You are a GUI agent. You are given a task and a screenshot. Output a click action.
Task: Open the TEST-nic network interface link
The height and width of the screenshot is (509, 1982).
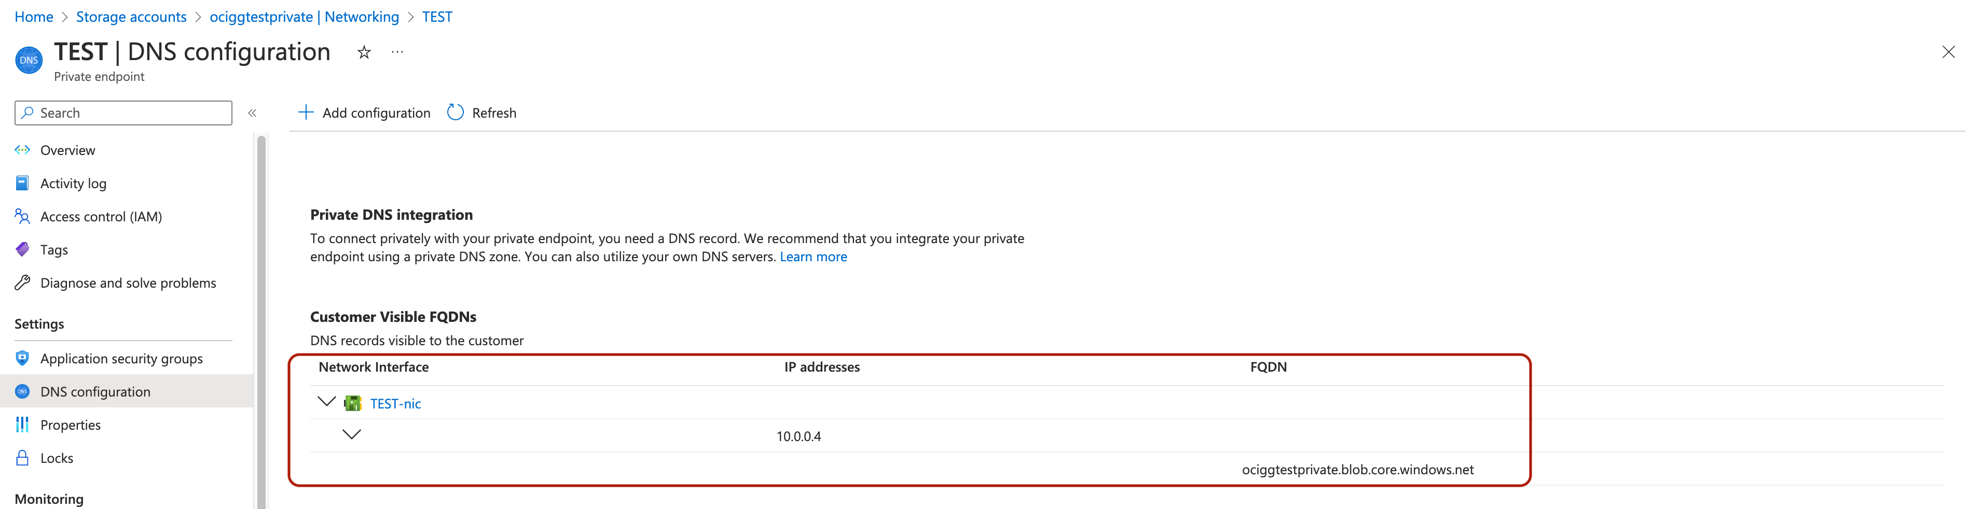395,404
